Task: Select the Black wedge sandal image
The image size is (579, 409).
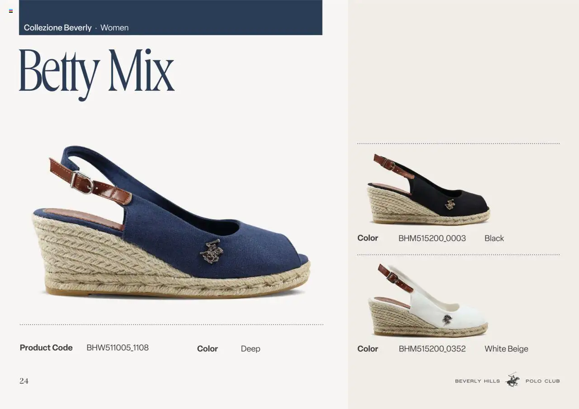Action: tap(428, 189)
